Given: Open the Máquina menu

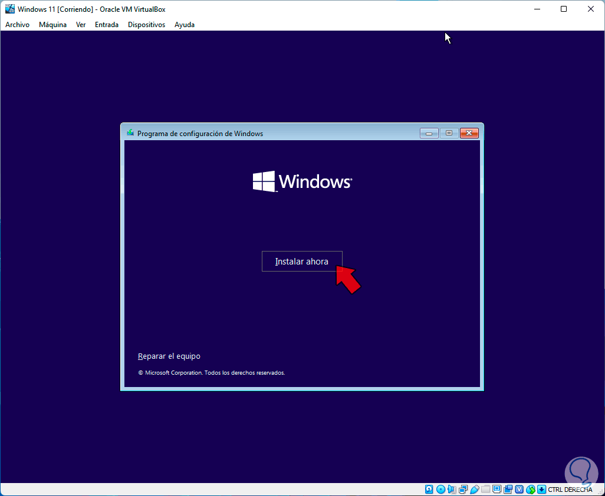Looking at the screenshot, I should [x=52, y=25].
